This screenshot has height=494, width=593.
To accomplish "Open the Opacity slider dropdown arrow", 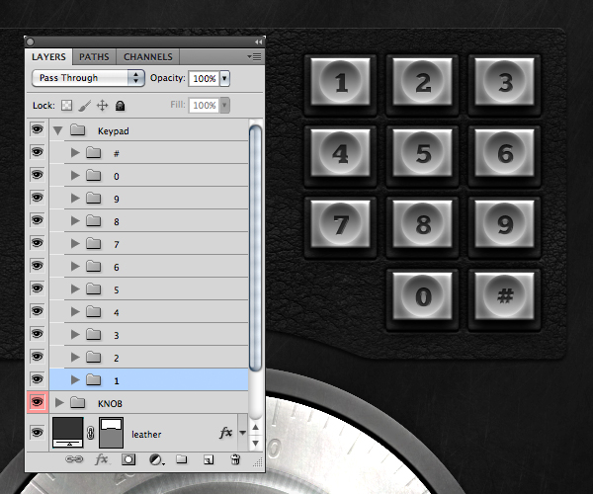I will pos(224,78).
